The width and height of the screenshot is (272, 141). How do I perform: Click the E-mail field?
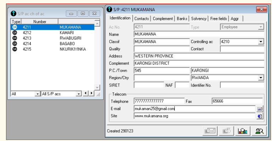[x=195, y=109]
